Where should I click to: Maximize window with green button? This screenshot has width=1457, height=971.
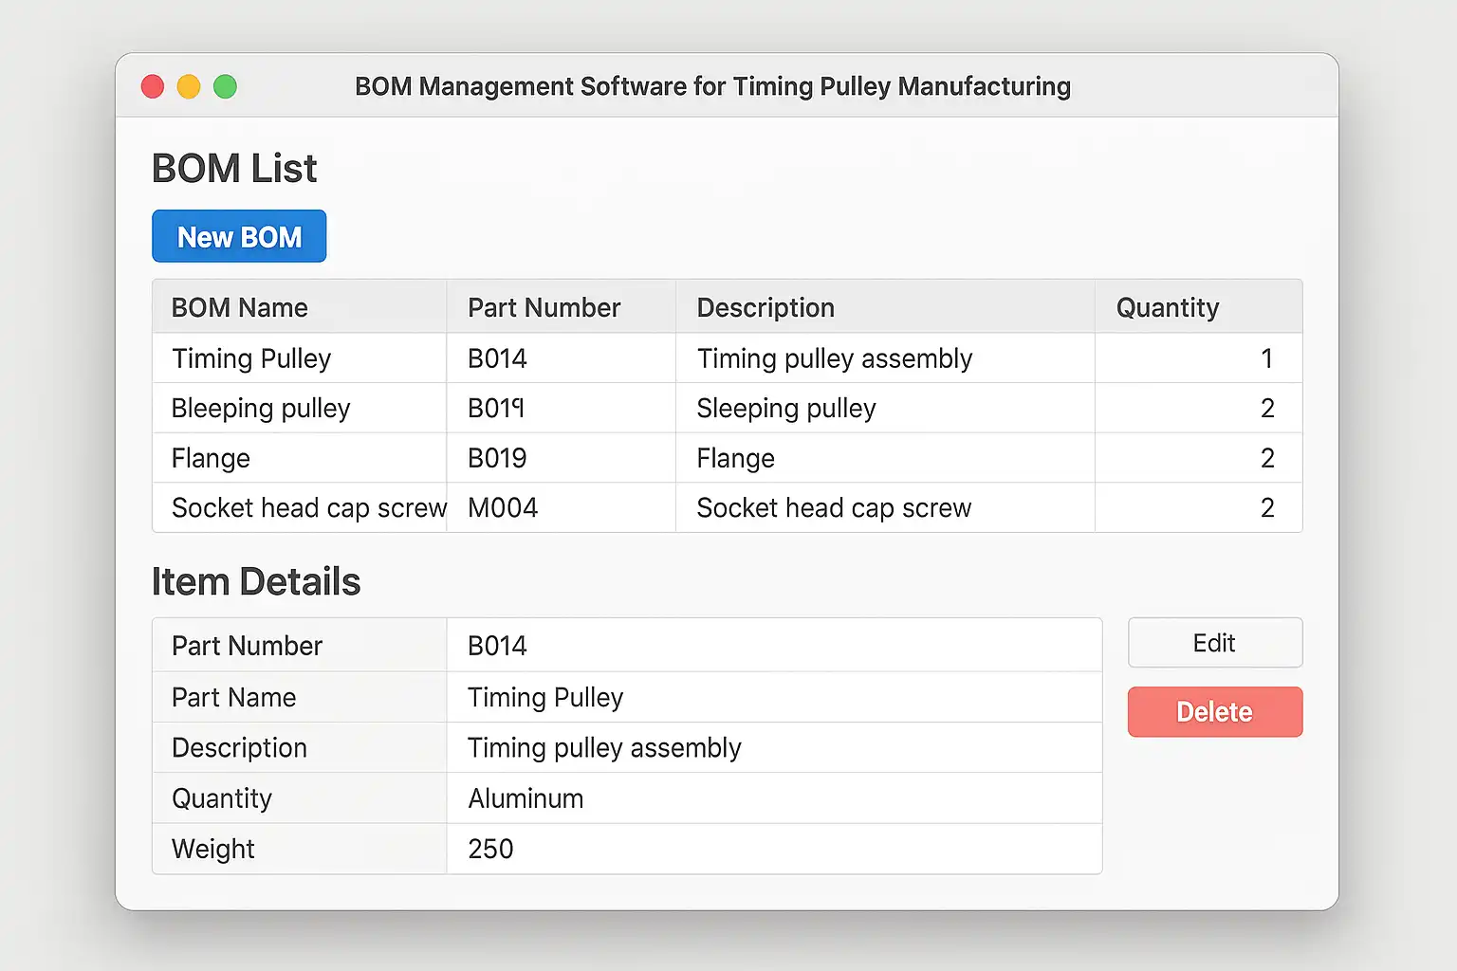[225, 87]
